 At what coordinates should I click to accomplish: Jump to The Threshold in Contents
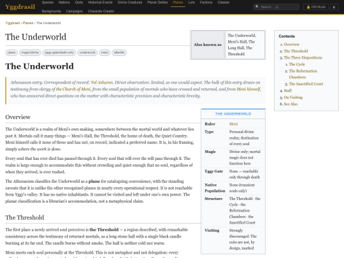tap(296, 51)
